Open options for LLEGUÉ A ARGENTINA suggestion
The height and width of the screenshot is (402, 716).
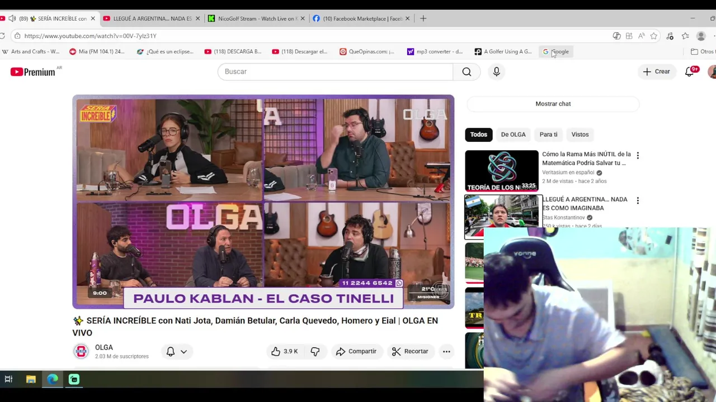tap(638, 200)
